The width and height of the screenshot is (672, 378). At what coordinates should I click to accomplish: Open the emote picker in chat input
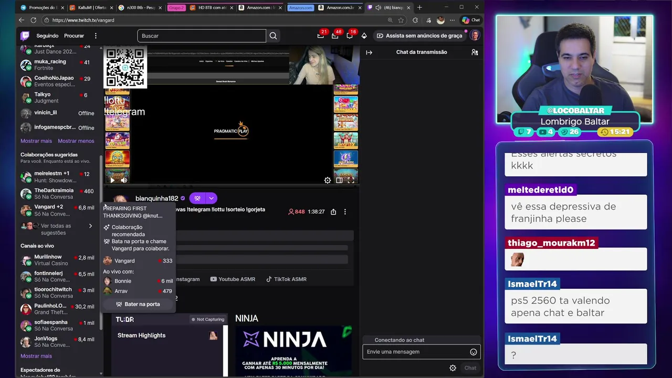(x=474, y=352)
